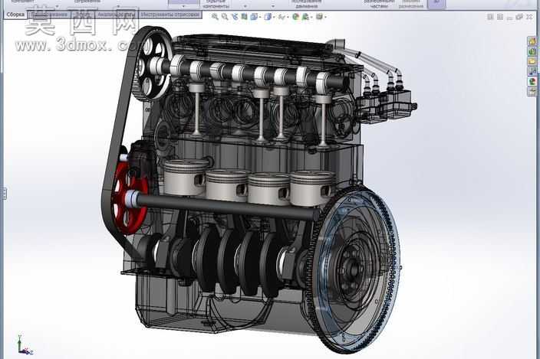Viewport: 540px width, 359px height.
Task: Click the Hide/Show Items glasses icon
Action: [x=282, y=17]
